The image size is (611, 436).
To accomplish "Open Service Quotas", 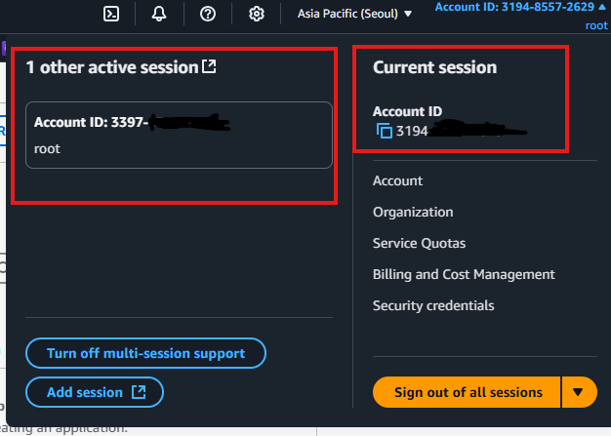I will [419, 243].
